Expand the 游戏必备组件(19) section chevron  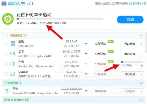(141, 100)
